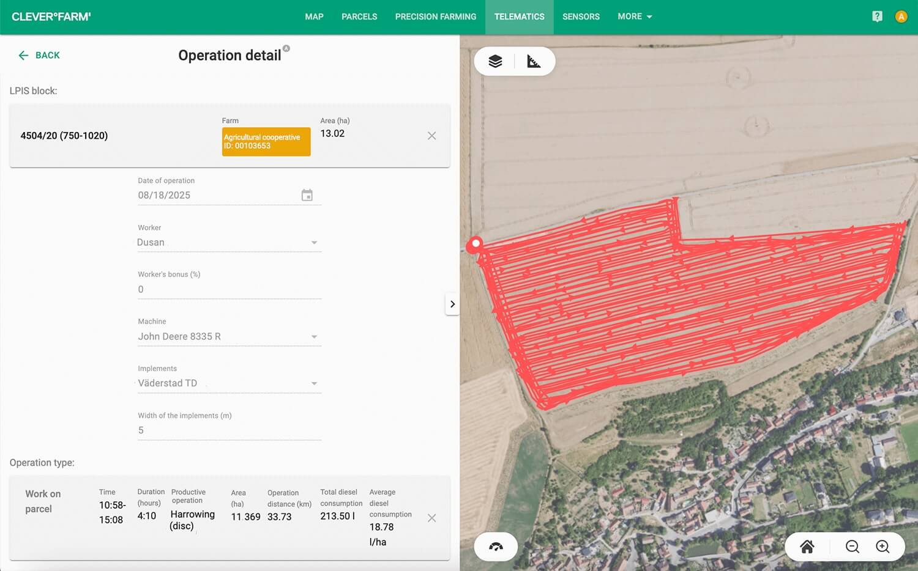Click the Work on parcel label
Screen dimensions: 918x571
(x=43, y=501)
